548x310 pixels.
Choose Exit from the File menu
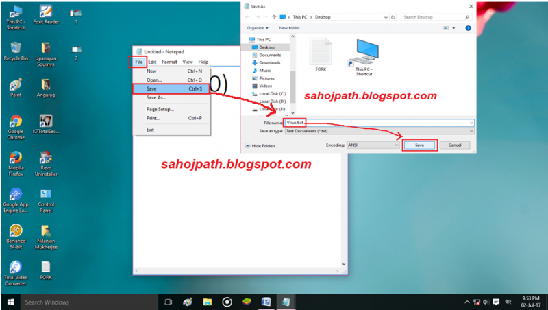tap(172, 130)
